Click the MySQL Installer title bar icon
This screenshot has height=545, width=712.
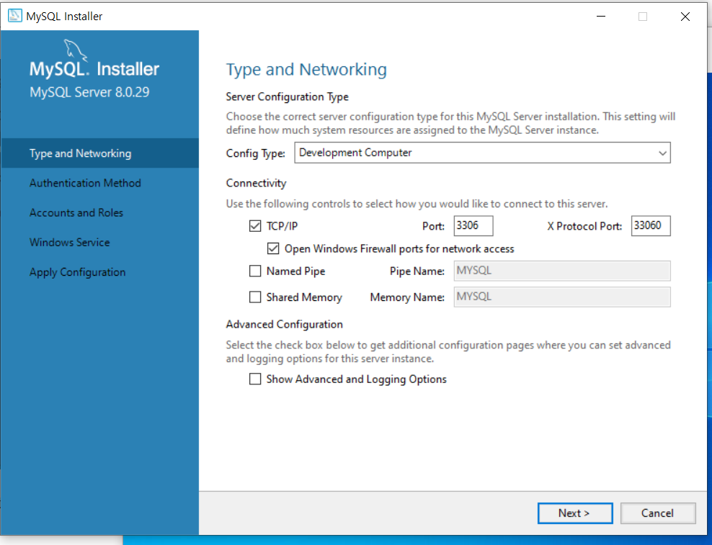click(15, 16)
